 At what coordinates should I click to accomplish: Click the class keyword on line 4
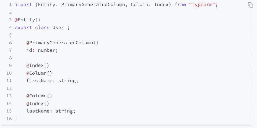point(42,27)
